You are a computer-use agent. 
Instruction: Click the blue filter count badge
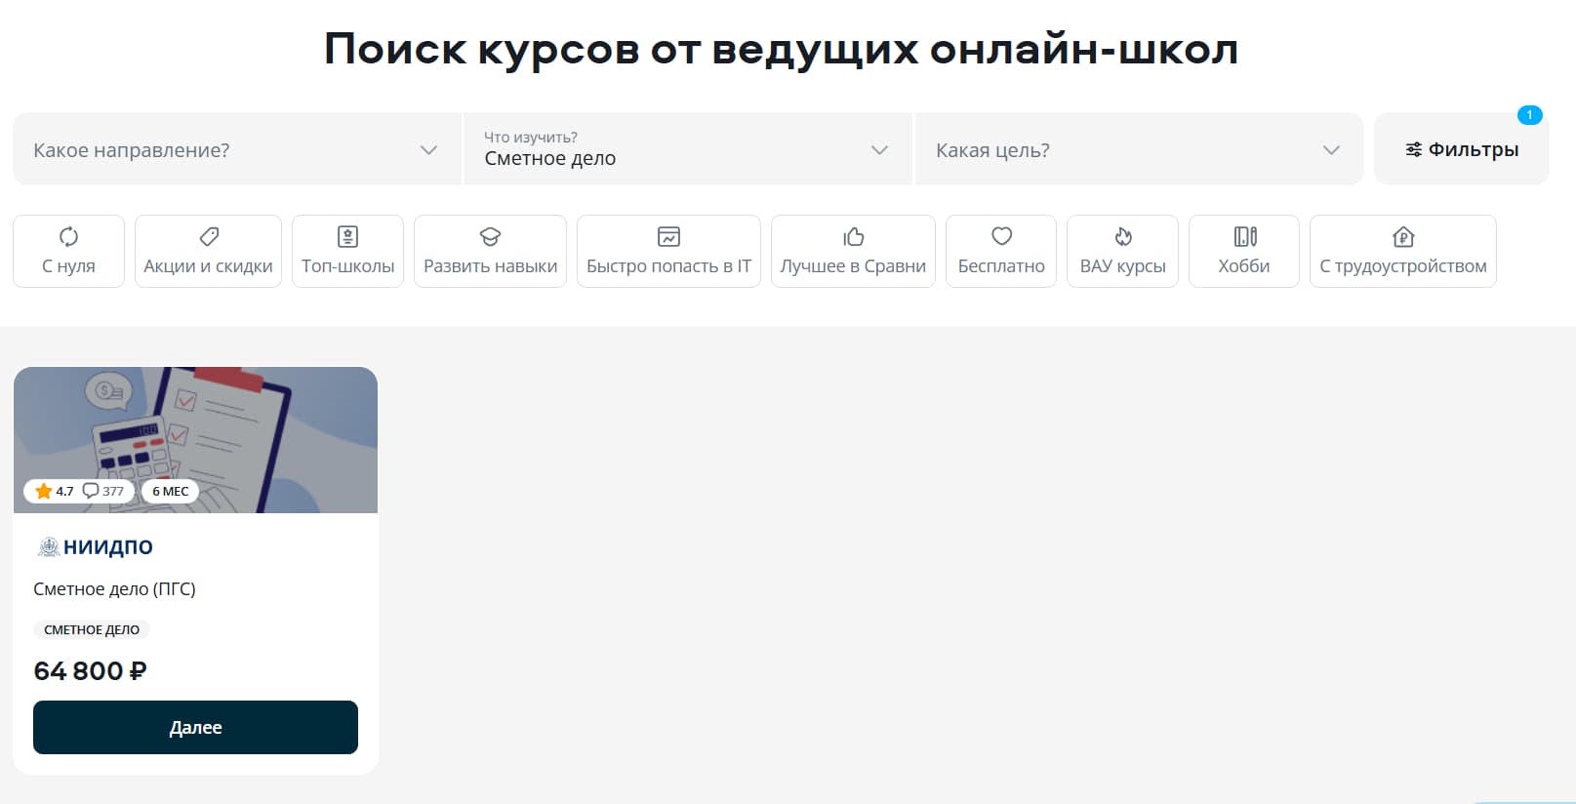click(x=1529, y=115)
